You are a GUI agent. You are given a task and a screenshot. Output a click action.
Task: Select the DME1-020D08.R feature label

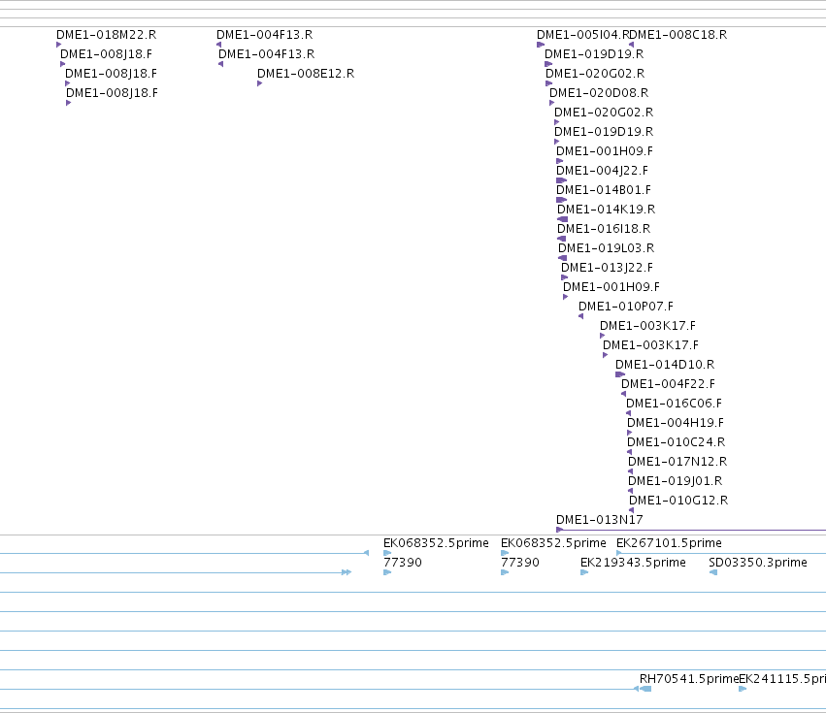click(599, 93)
